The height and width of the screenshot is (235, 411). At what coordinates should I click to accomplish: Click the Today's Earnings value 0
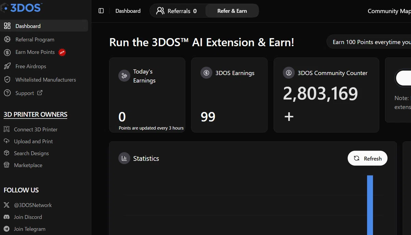pyautogui.click(x=122, y=117)
